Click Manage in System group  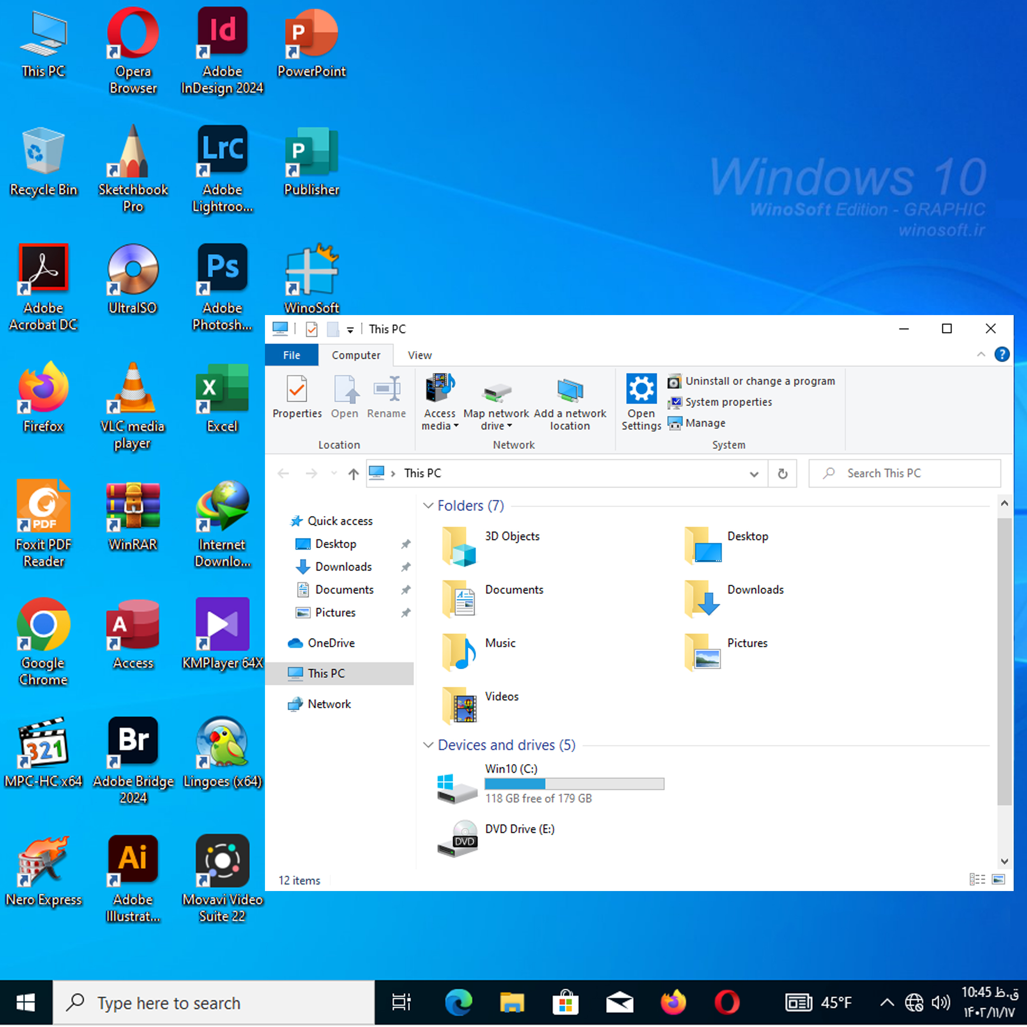point(696,423)
